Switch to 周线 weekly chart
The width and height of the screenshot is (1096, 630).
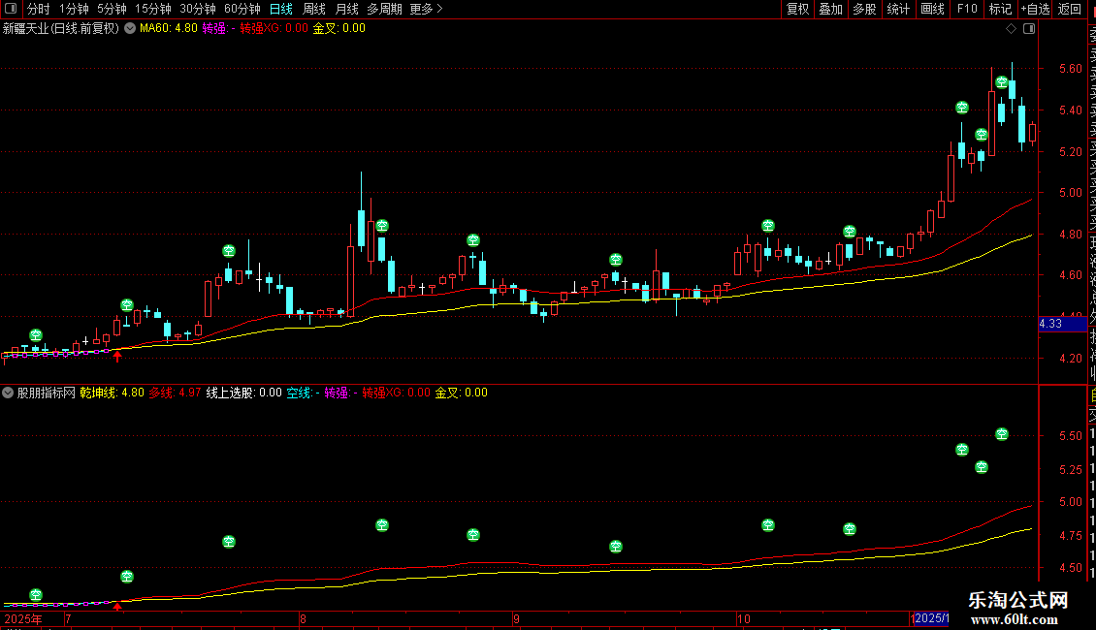click(x=314, y=9)
